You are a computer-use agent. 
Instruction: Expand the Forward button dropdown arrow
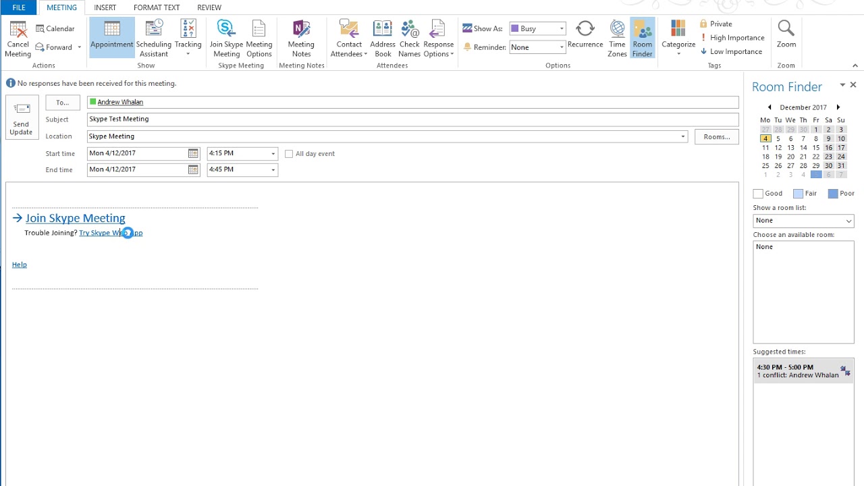tap(79, 47)
